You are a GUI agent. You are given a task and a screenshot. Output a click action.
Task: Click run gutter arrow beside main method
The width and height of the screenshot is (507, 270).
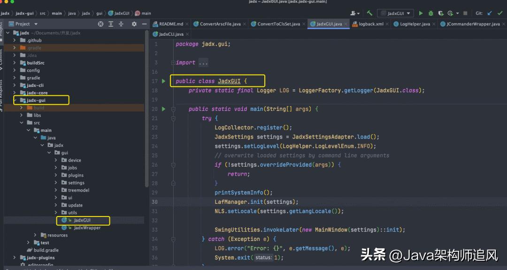point(164,109)
